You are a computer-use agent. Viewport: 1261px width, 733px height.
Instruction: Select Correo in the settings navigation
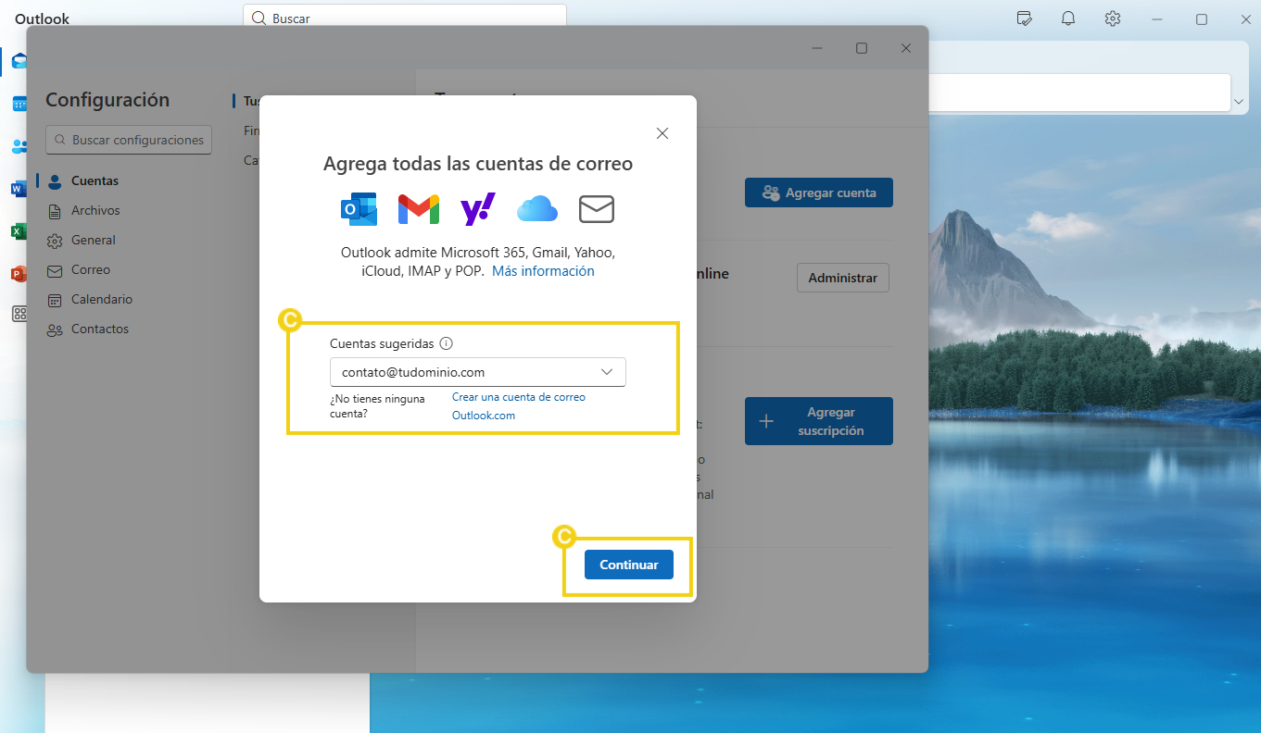(x=88, y=269)
